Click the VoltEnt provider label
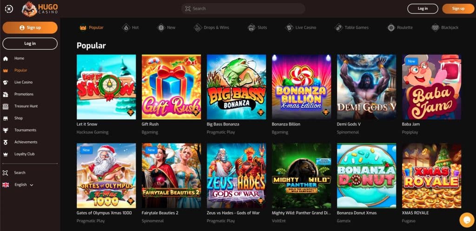The height and width of the screenshot is (231, 476). click(x=279, y=221)
